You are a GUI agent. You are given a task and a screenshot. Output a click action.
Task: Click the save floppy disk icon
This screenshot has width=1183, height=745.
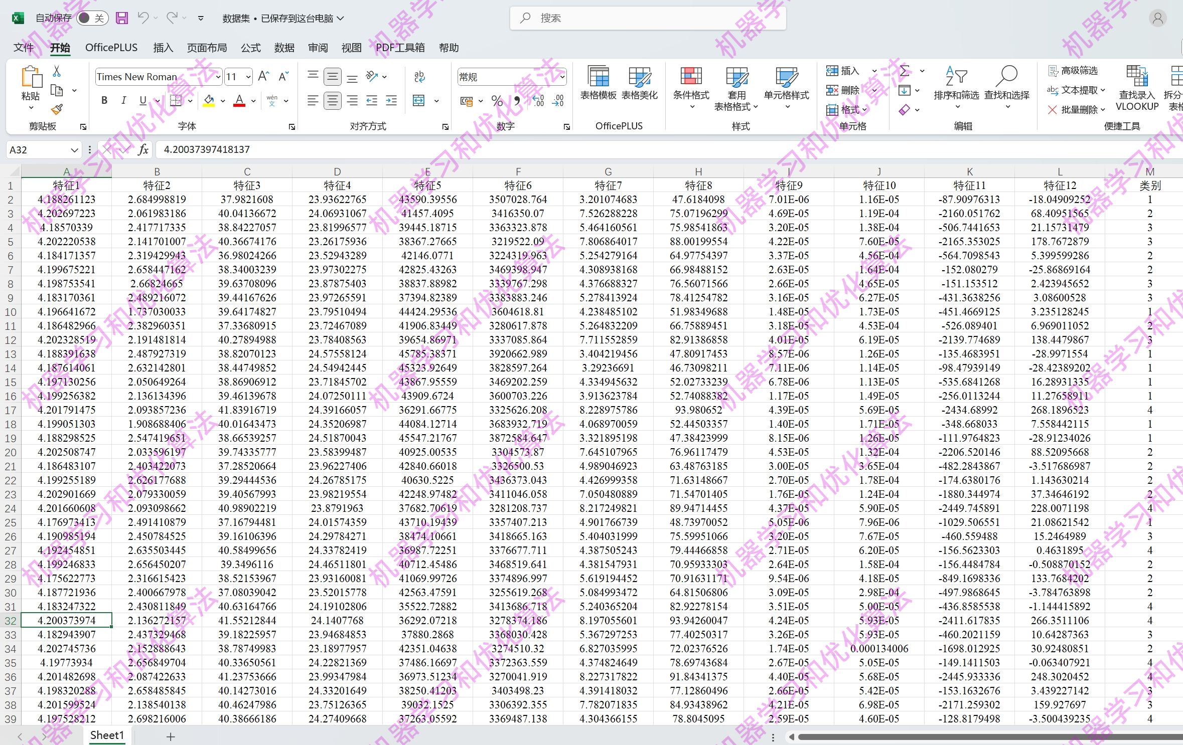(x=122, y=19)
